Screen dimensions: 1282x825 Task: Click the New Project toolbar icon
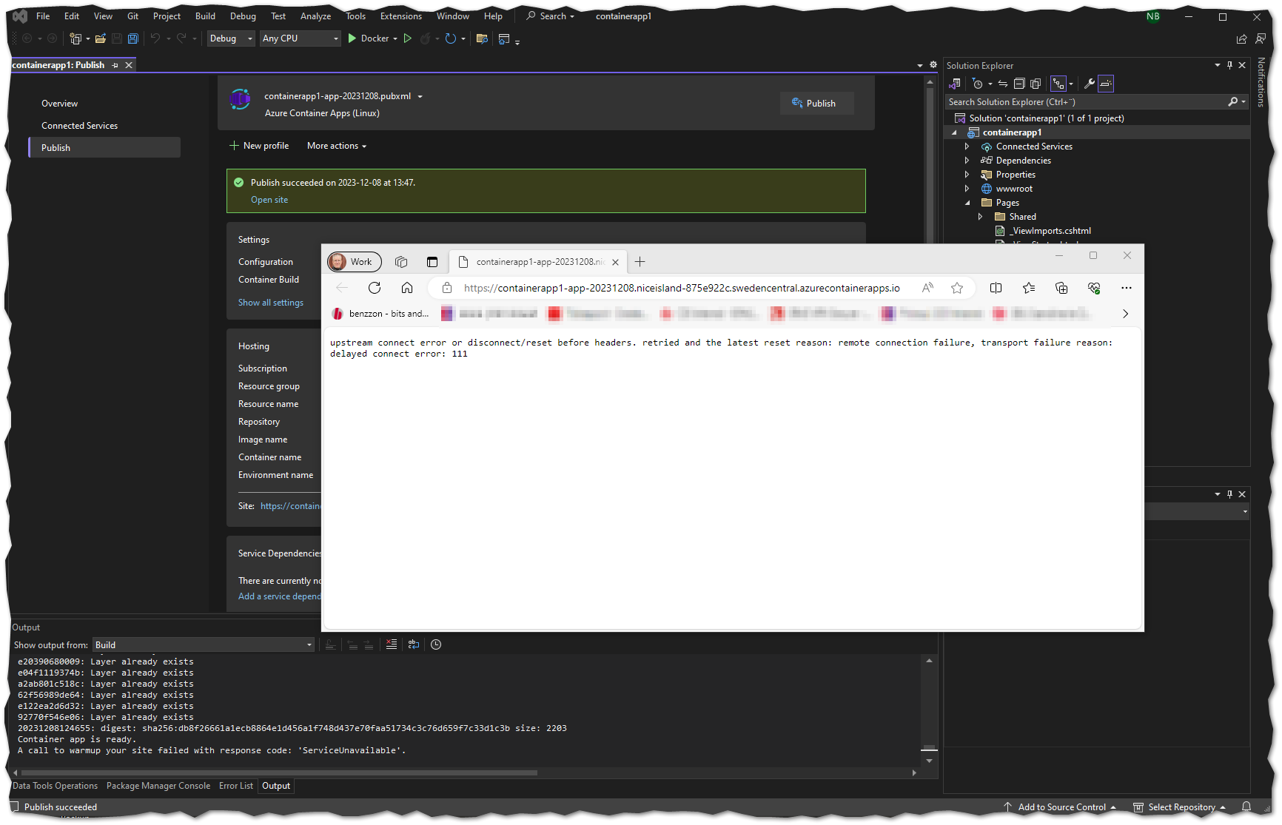click(x=75, y=38)
